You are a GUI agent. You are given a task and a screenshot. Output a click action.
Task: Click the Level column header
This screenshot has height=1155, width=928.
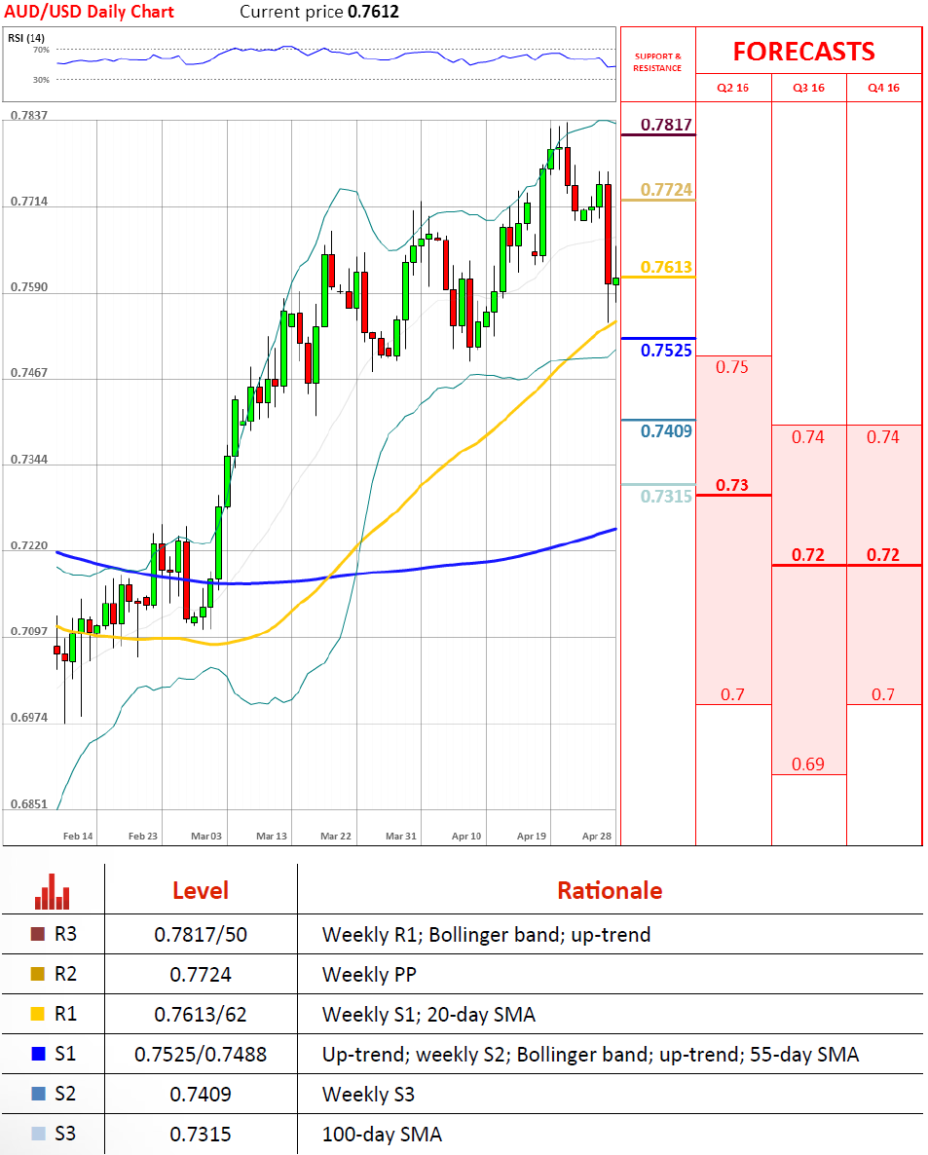point(200,890)
